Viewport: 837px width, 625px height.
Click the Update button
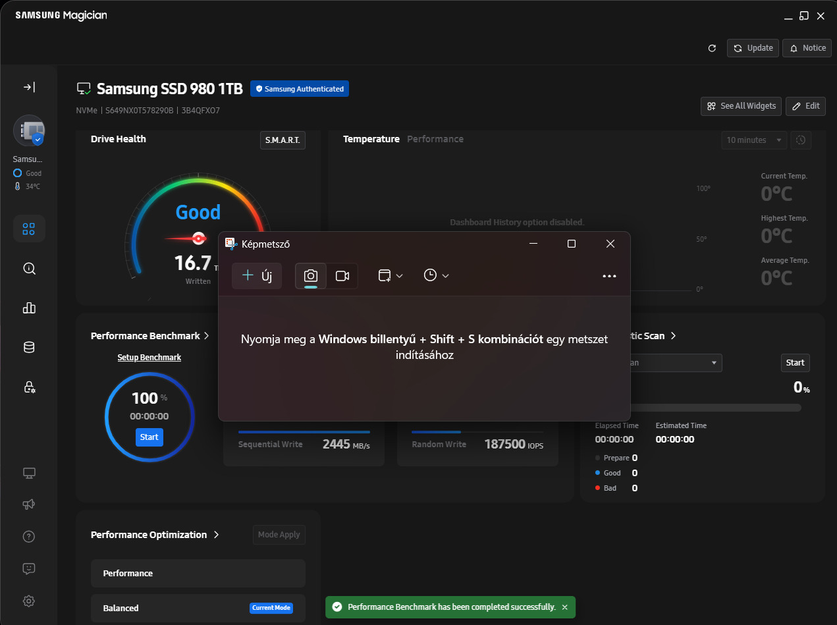(753, 48)
